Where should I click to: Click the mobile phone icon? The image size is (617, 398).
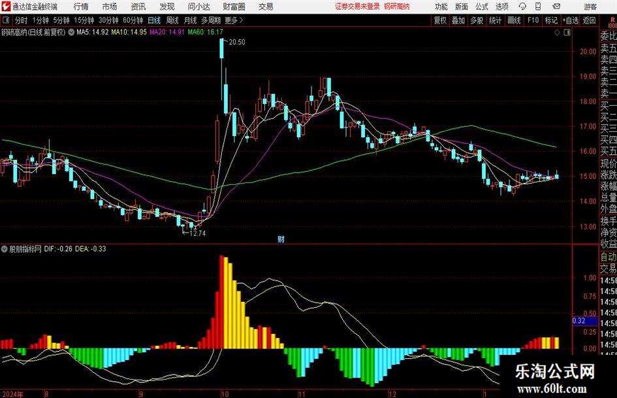(x=538, y=7)
